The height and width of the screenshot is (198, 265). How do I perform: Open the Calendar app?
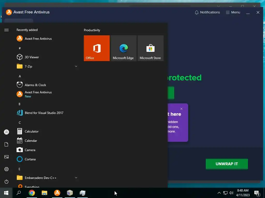click(47, 141)
